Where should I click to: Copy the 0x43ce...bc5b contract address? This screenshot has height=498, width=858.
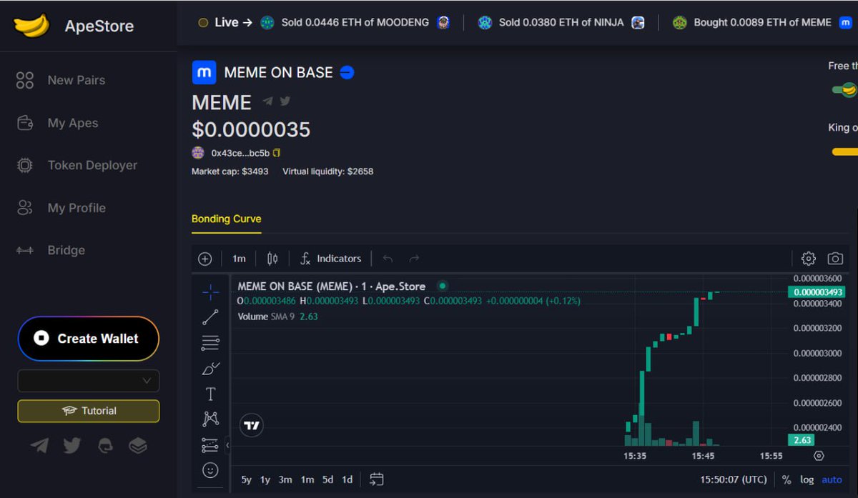pos(277,153)
